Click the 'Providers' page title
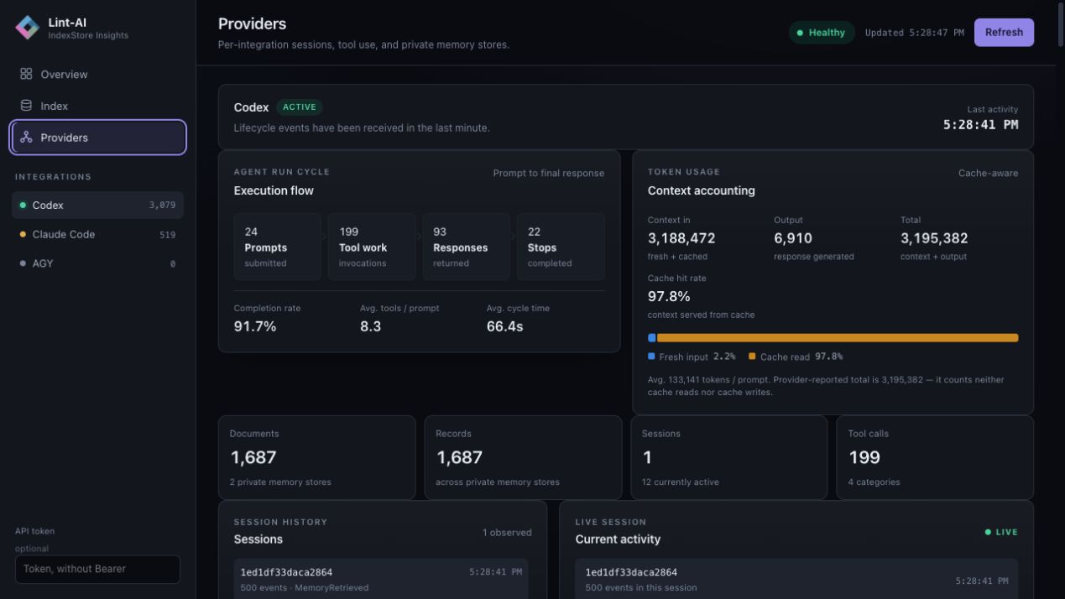 click(252, 24)
